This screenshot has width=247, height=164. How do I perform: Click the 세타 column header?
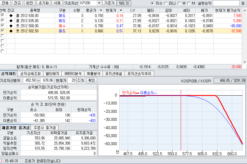(x=186, y=10)
